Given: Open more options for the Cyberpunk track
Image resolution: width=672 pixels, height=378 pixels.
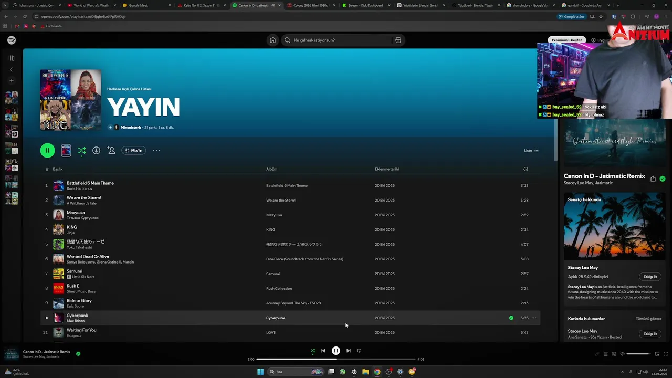Looking at the screenshot, I should tap(534, 318).
